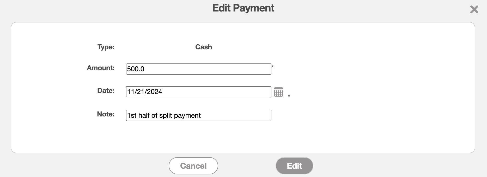Focus the Date text field
Viewport: 487px width, 177px height.
[x=198, y=92]
